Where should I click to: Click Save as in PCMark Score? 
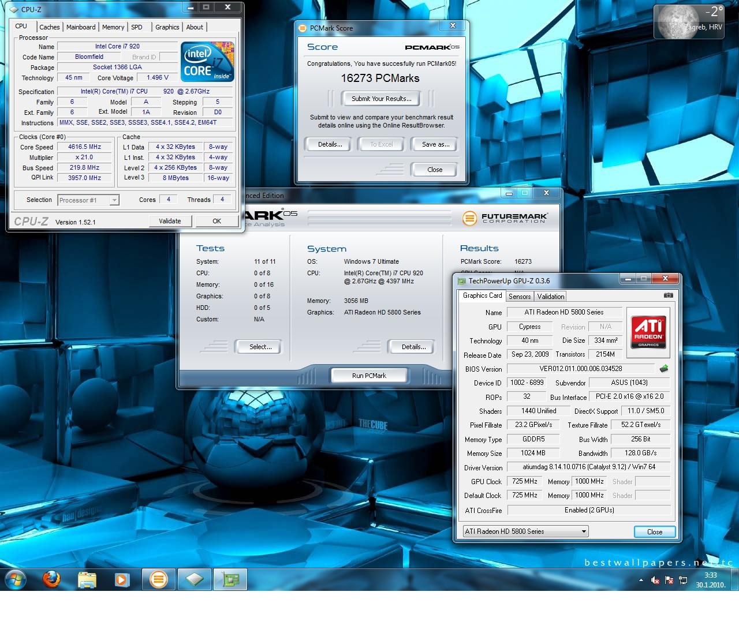point(435,144)
